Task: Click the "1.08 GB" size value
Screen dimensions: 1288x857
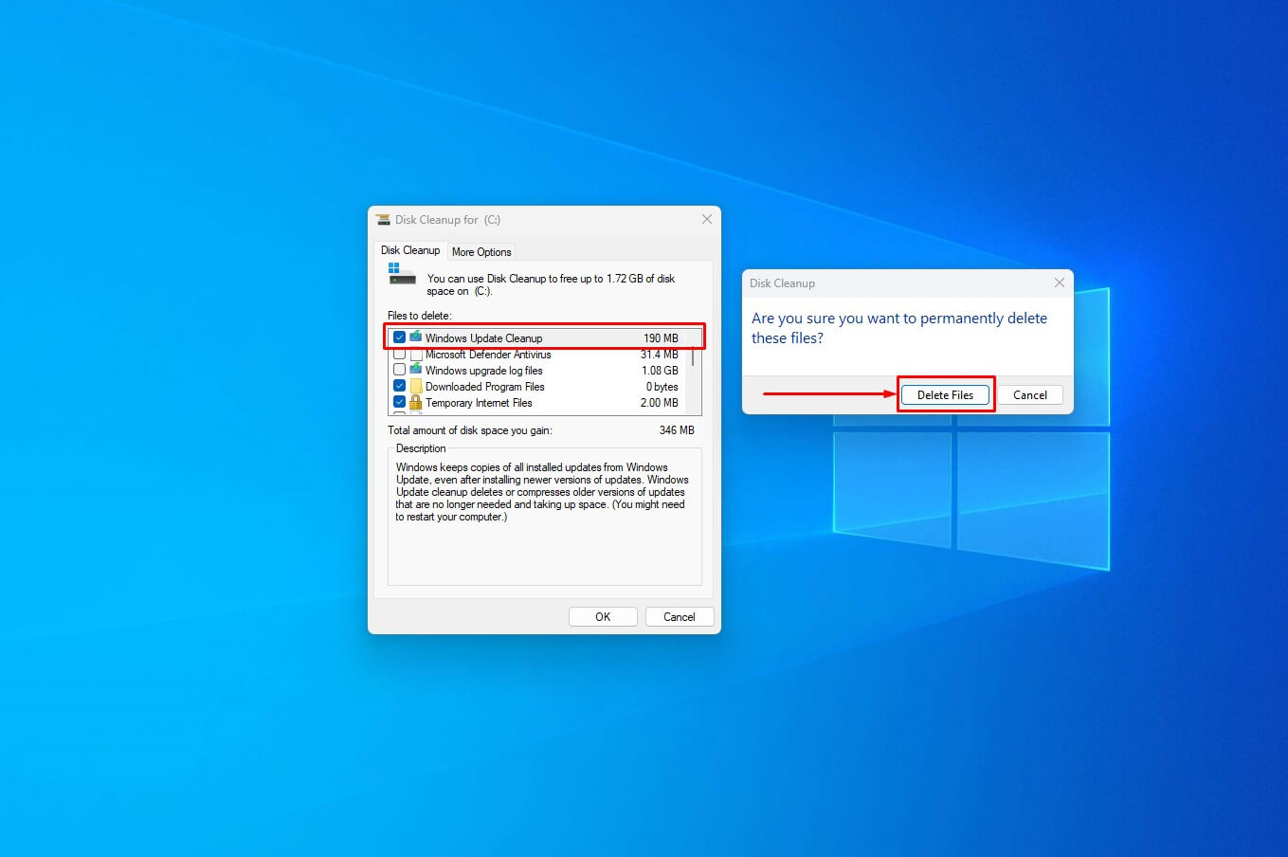Action: point(660,371)
